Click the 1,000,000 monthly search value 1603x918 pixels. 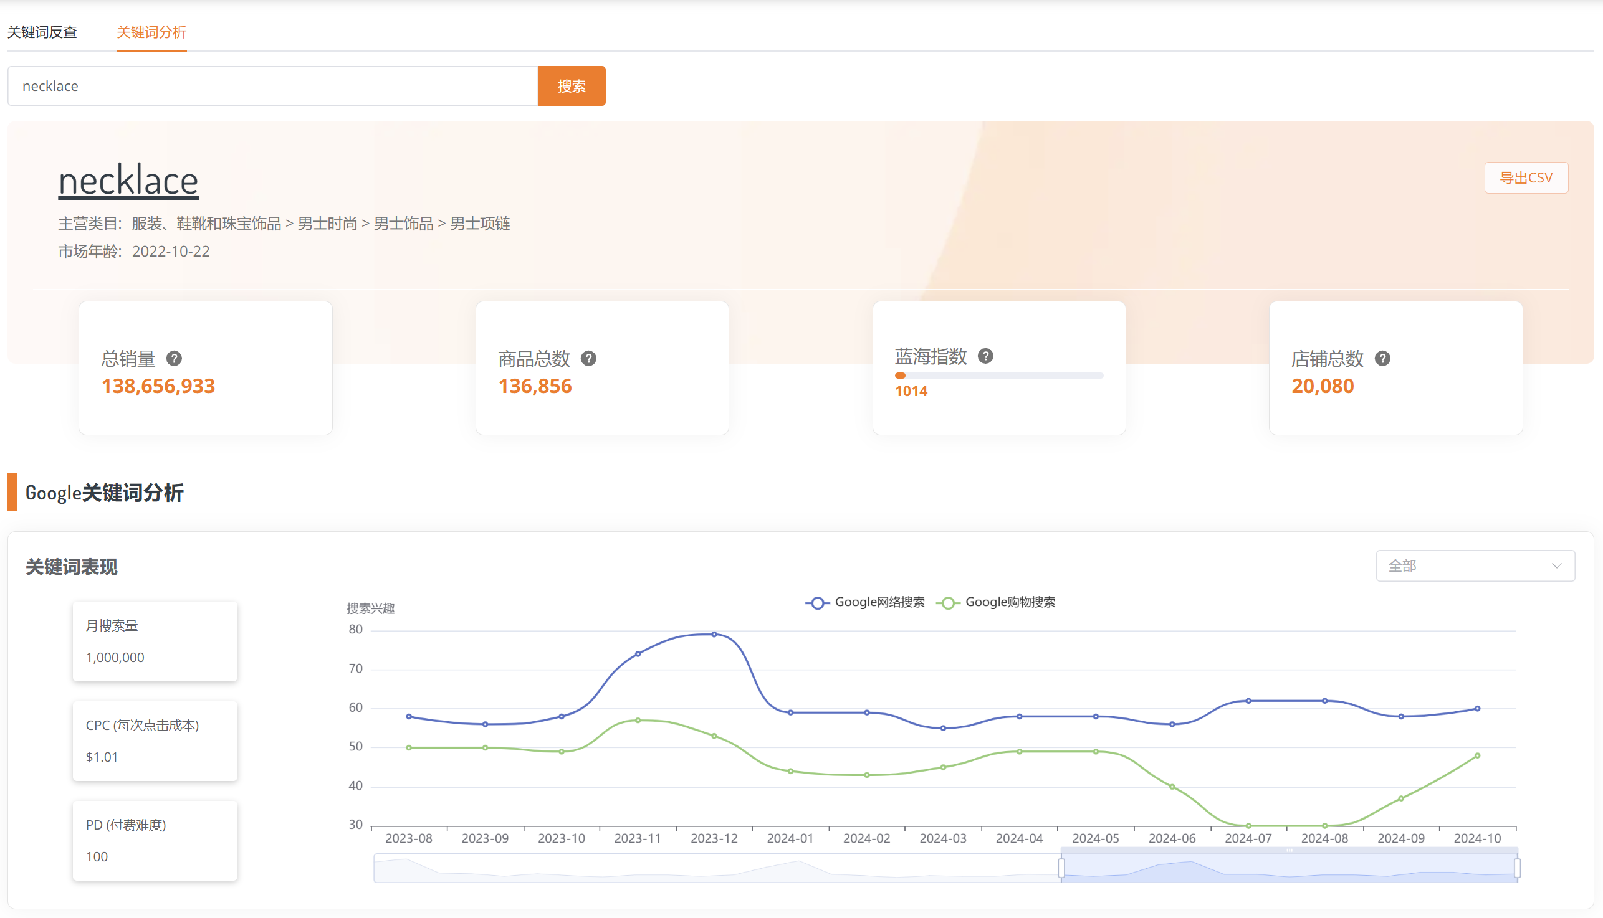115,657
